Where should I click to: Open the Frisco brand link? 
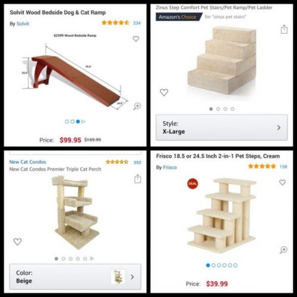(x=170, y=168)
